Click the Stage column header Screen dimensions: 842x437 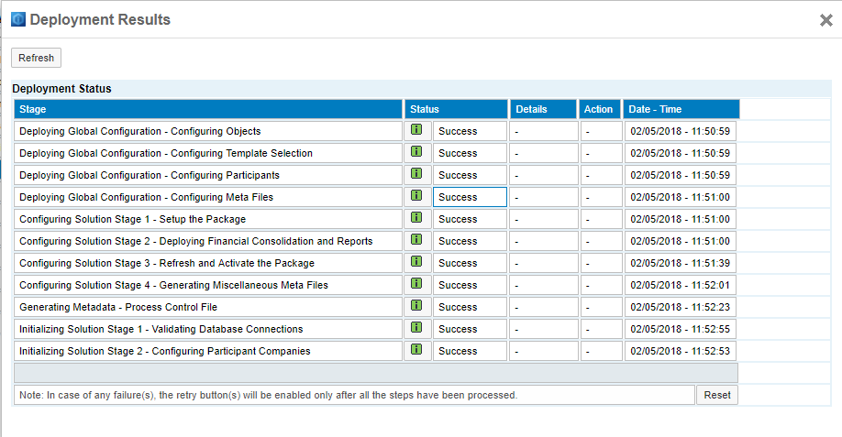click(208, 109)
